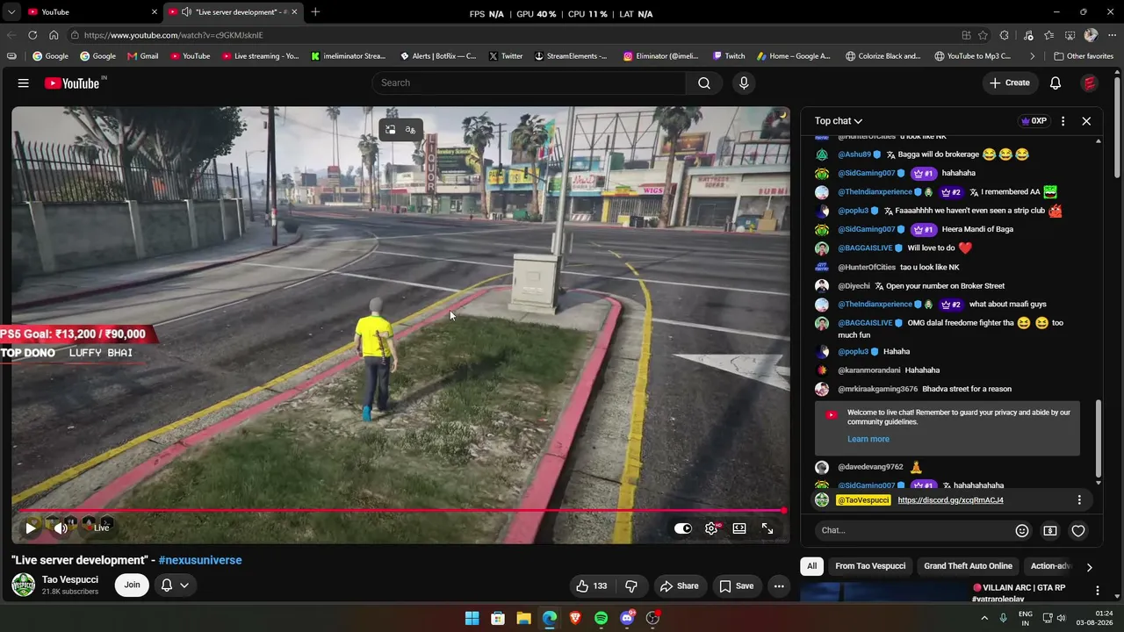The width and height of the screenshot is (1124, 632).
Task: Click the YouTube search magnifier button
Action: point(704,83)
